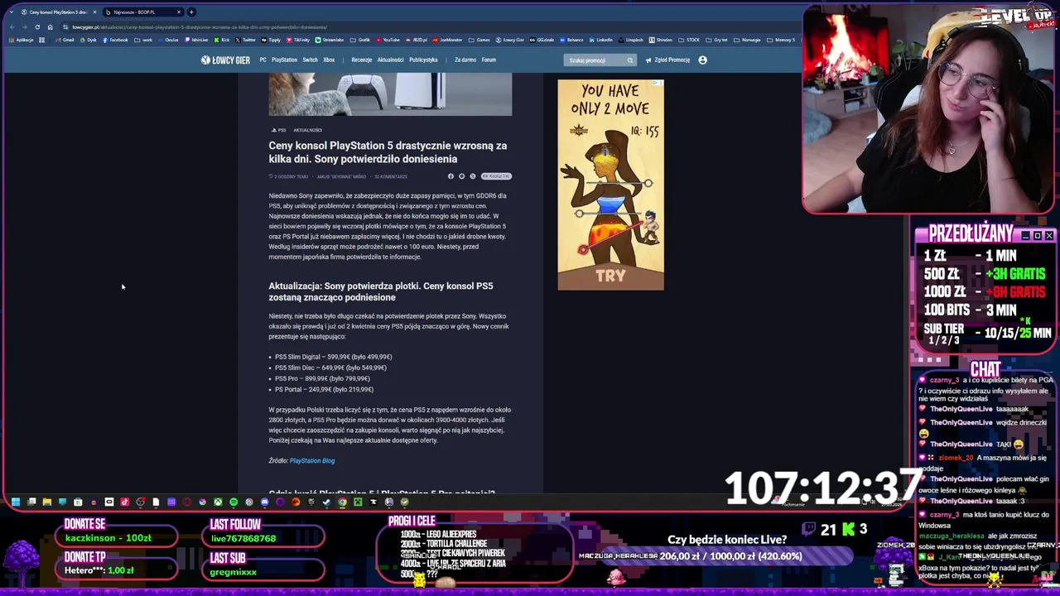Click the address bar URL
The height and width of the screenshot is (596, 1060).
pyautogui.click(x=199, y=26)
